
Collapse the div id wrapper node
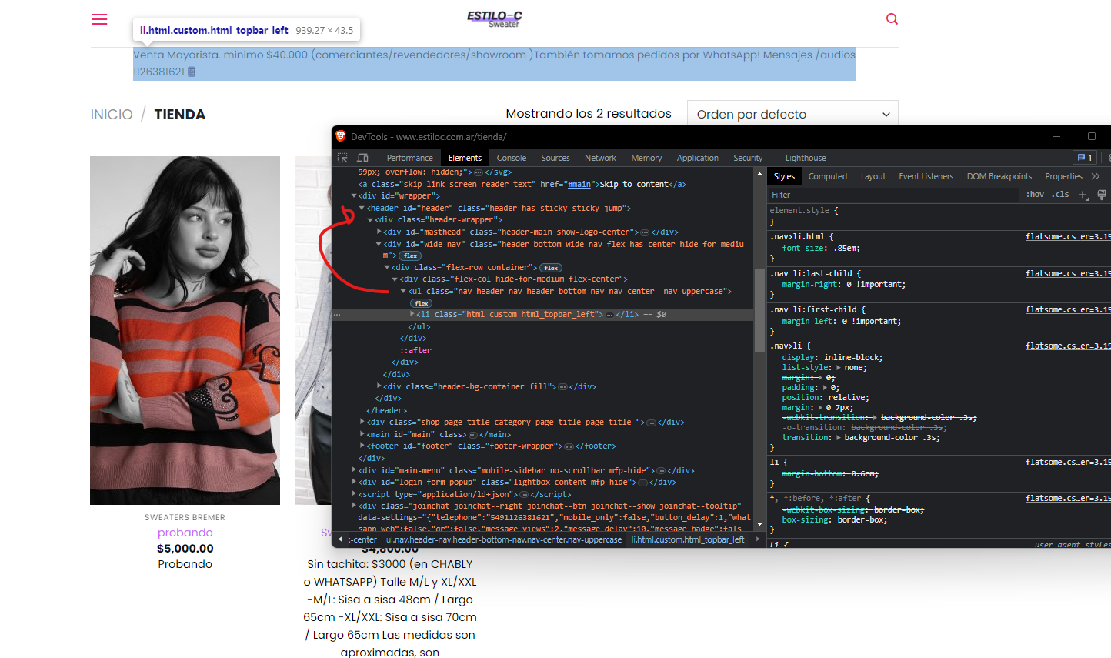(354, 196)
